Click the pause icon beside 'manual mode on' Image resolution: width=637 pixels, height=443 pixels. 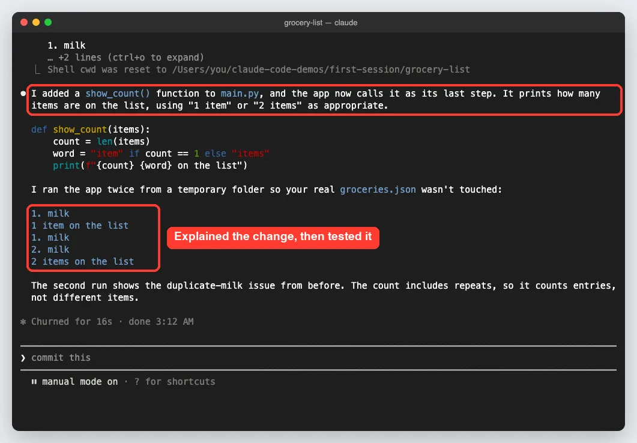tap(34, 382)
